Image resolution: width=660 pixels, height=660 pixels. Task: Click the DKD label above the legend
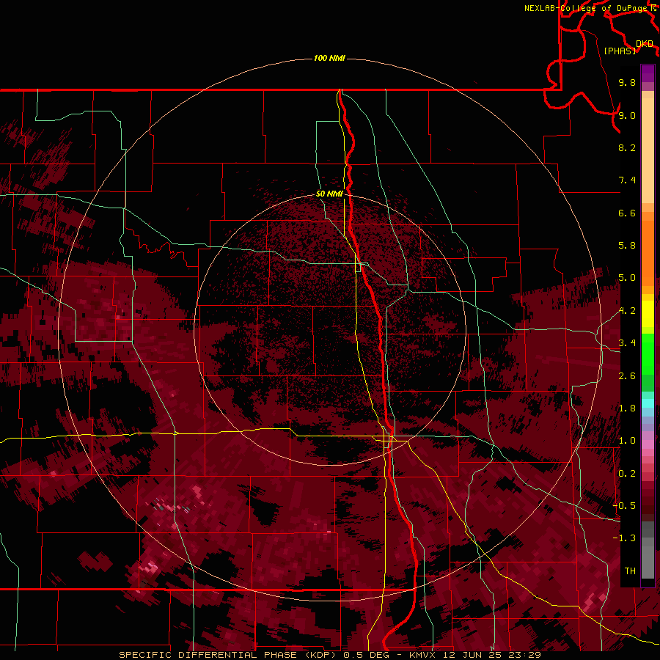pyautogui.click(x=645, y=44)
